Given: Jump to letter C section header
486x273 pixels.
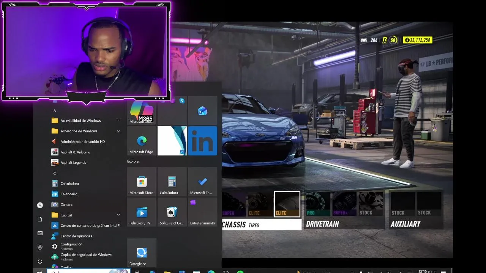Looking at the screenshot, I should coord(55,173).
